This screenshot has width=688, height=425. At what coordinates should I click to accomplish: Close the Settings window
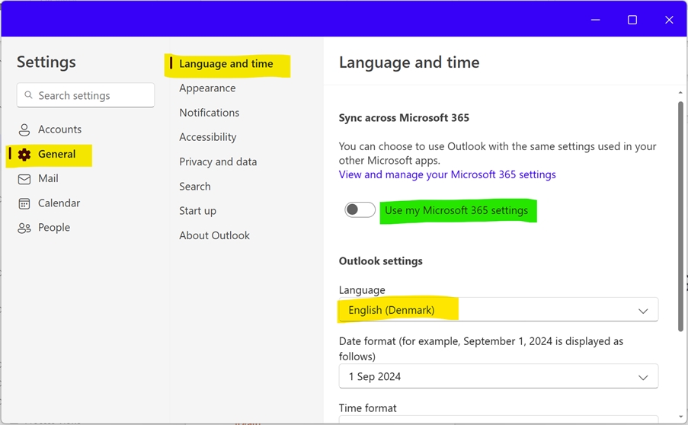pos(668,20)
